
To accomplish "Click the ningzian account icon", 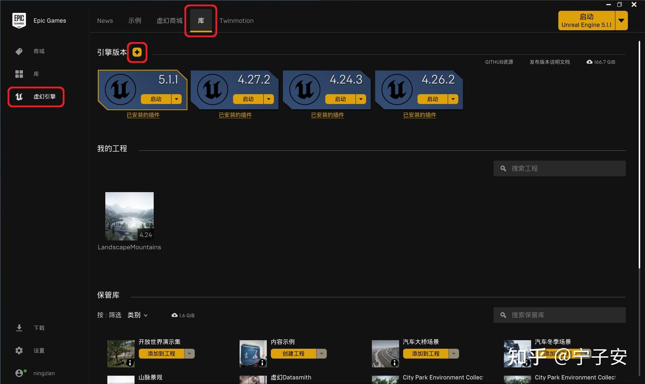I will [19, 373].
